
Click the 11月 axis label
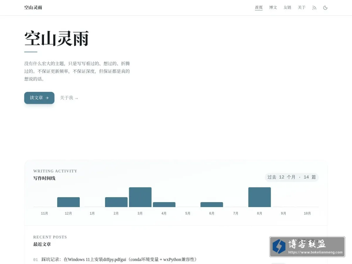tap(45, 214)
